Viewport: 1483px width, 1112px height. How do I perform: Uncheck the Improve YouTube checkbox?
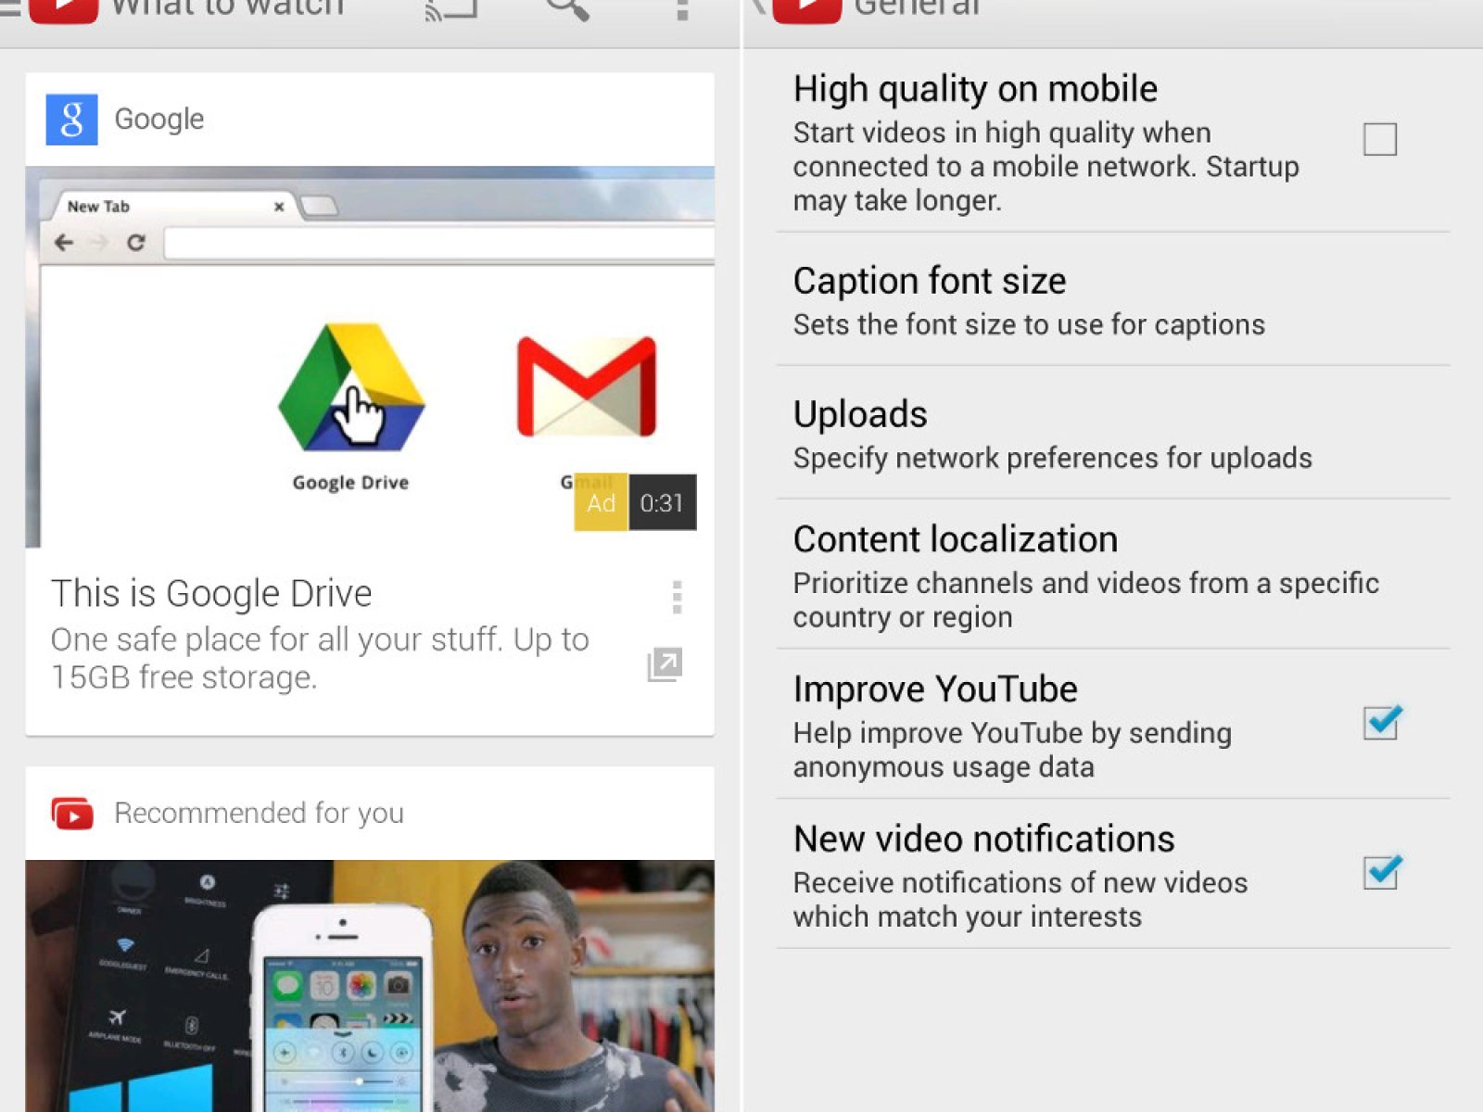click(1382, 722)
